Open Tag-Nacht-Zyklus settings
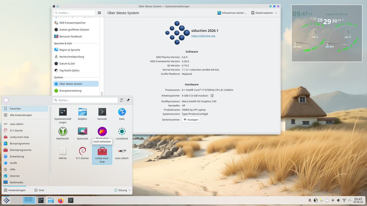 76,70
